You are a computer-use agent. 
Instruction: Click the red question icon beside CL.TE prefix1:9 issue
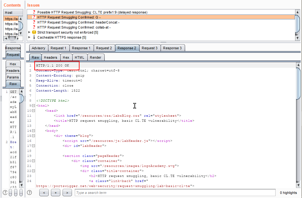coord(34,12)
